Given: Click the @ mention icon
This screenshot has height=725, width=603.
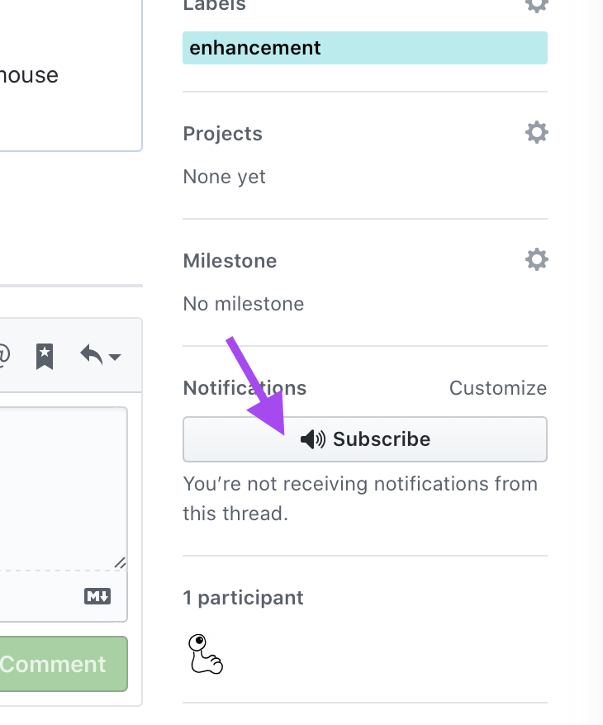Looking at the screenshot, I should [x=4, y=355].
